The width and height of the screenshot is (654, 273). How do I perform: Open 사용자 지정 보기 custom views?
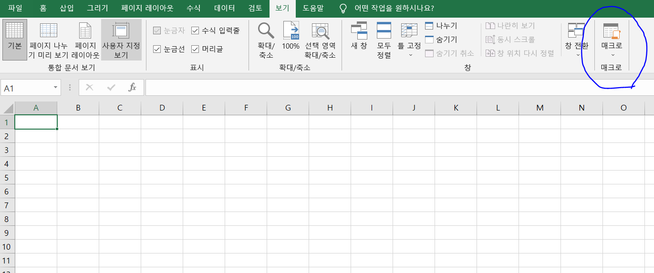[x=121, y=31]
